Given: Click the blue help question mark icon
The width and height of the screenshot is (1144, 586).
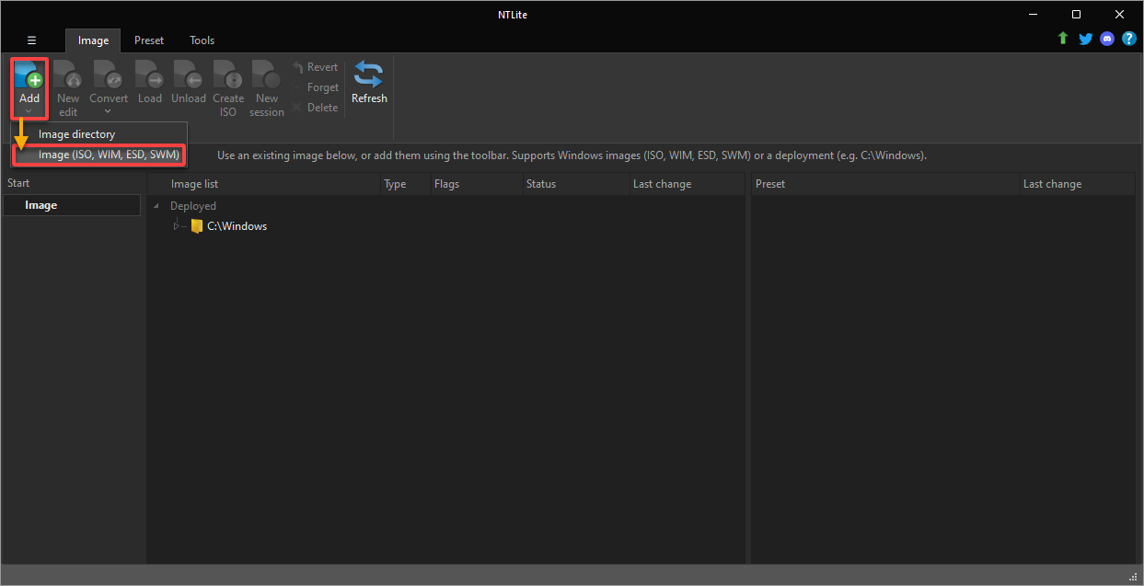Looking at the screenshot, I should click(1129, 39).
